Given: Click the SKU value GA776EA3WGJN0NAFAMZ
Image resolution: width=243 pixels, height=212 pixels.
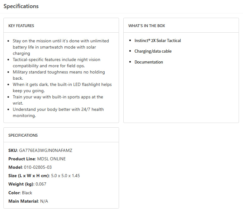Looking at the screenshot, I should [x=46, y=150].
